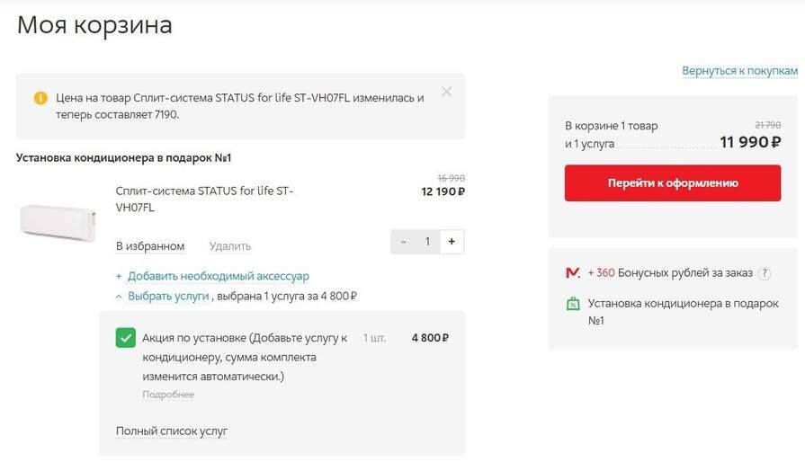The width and height of the screenshot is (805, 462).
Task: Open Подробнее under the installation service
Action: pyautogui.click(x=168, y=395)
